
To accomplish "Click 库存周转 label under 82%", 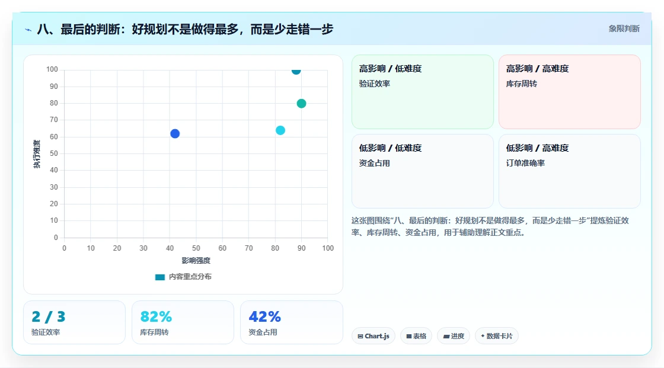I will coord(155,332).
